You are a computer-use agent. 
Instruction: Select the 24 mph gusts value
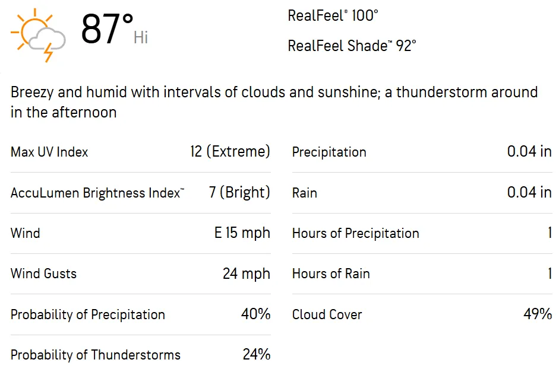(x=246, y=273)
